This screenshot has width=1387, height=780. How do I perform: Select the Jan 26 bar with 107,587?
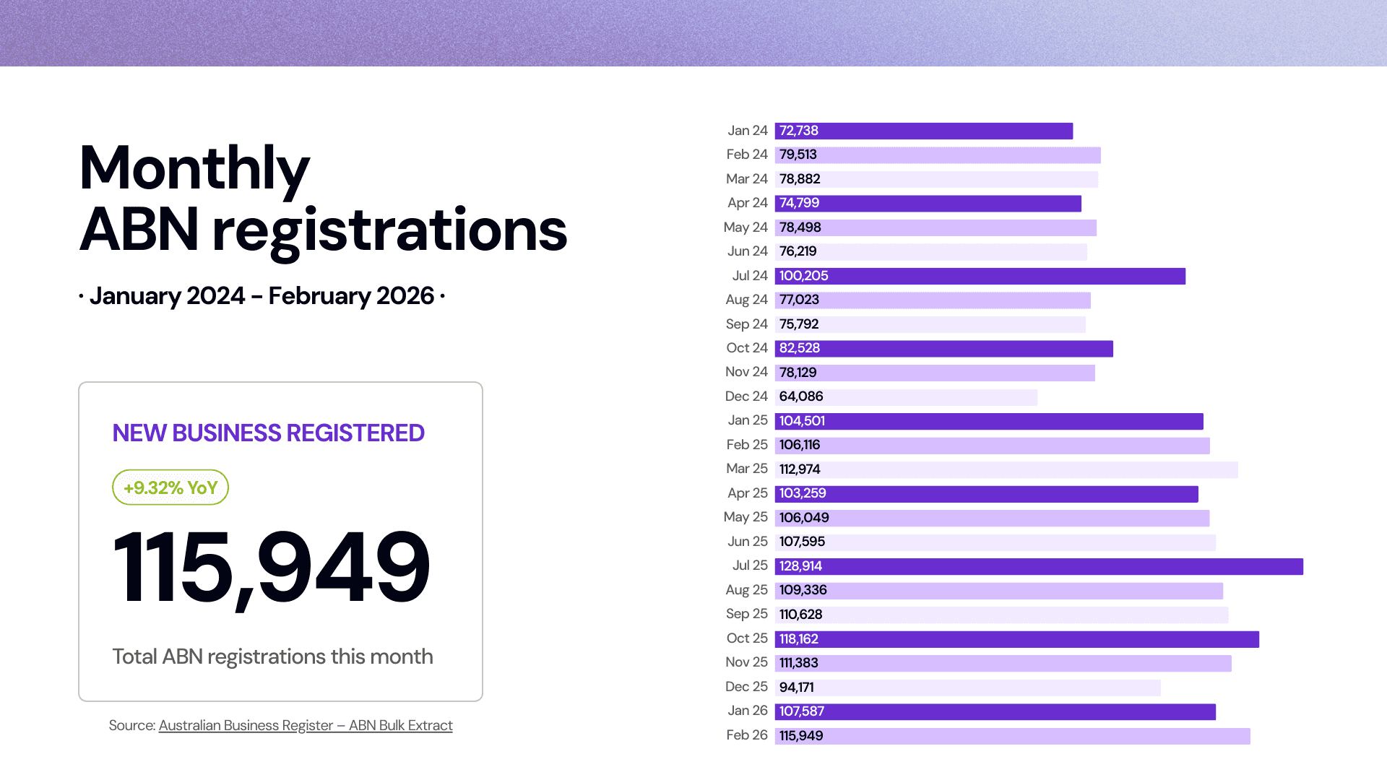click(995, 711)
